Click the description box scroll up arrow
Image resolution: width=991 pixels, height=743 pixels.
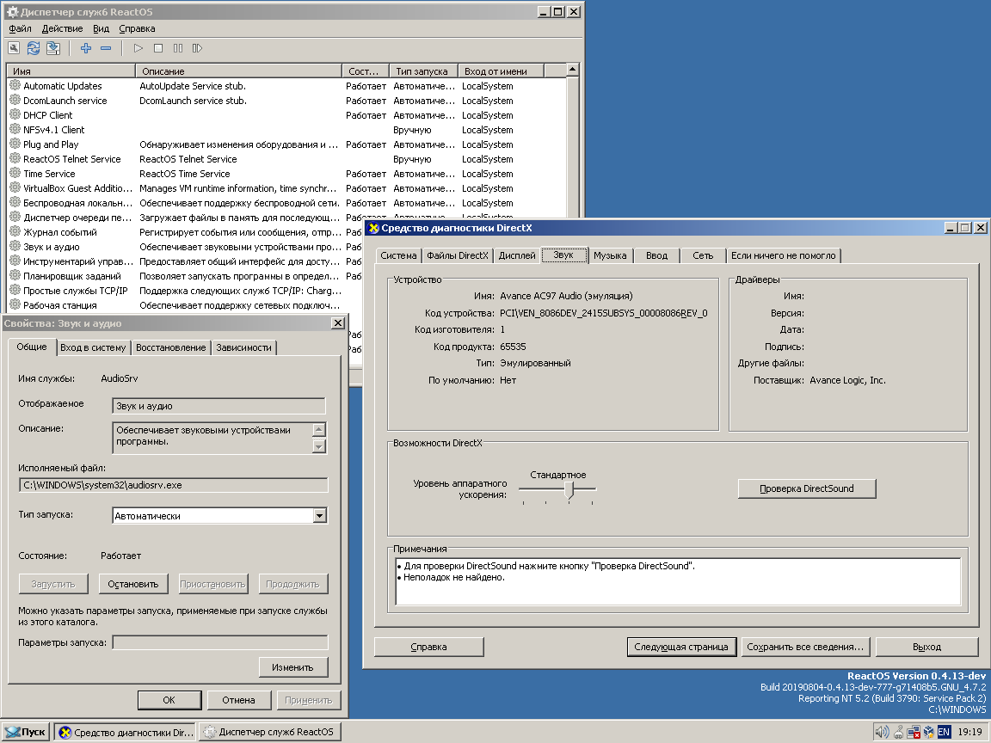(x=319, y=430)
